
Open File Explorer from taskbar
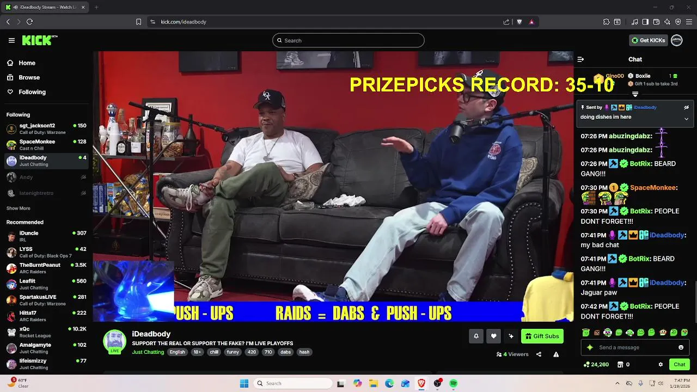coord(373,383)
